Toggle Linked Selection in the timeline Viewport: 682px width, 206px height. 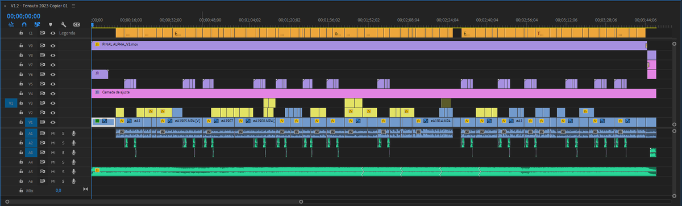tap(37, 25)
